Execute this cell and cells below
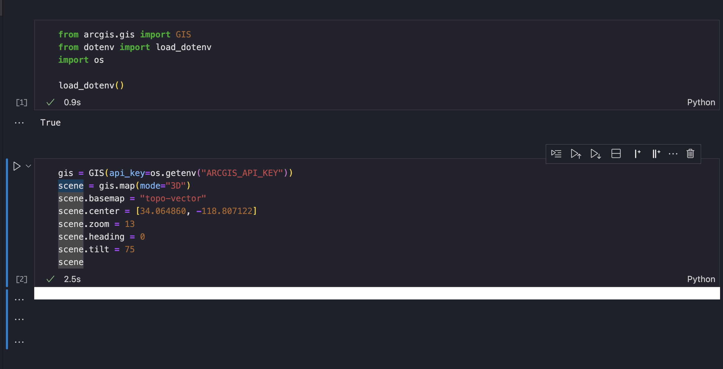The image size is (723, 369). pyautogui.click(x=596, y=154)
